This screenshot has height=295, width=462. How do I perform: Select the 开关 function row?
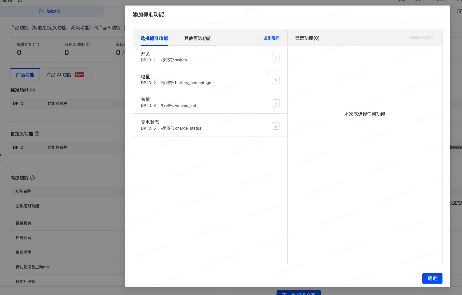(202, 57)
